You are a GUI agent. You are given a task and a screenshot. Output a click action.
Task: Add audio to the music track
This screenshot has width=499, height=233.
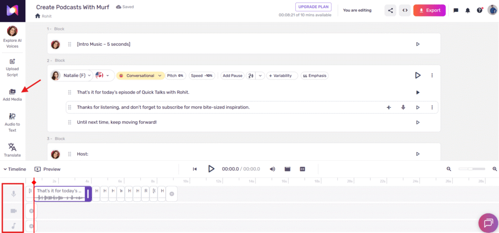coord(31,226)
